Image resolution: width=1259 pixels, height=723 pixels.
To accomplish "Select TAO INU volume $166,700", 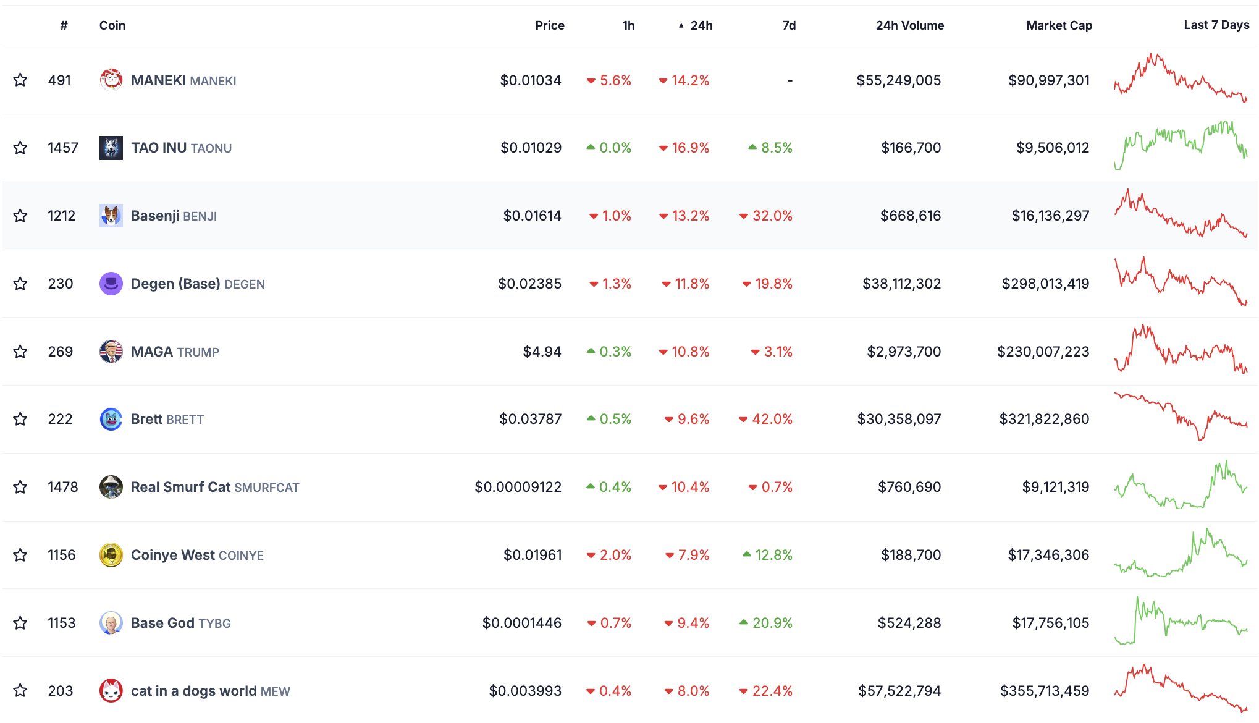I will pos(911,148).
